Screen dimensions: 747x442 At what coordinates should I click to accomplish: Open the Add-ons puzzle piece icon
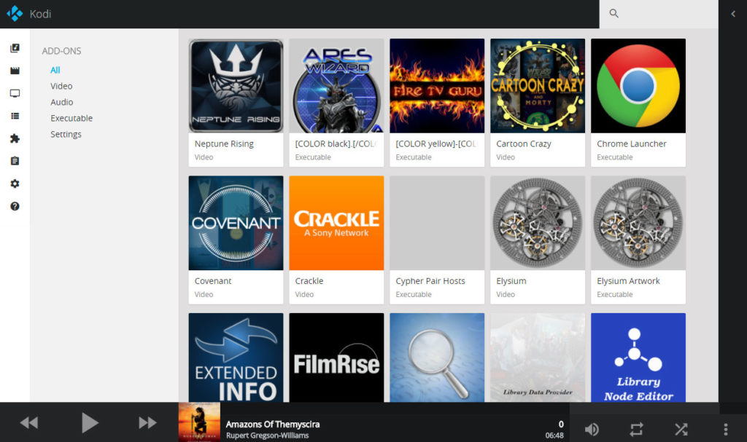point(15,138)
